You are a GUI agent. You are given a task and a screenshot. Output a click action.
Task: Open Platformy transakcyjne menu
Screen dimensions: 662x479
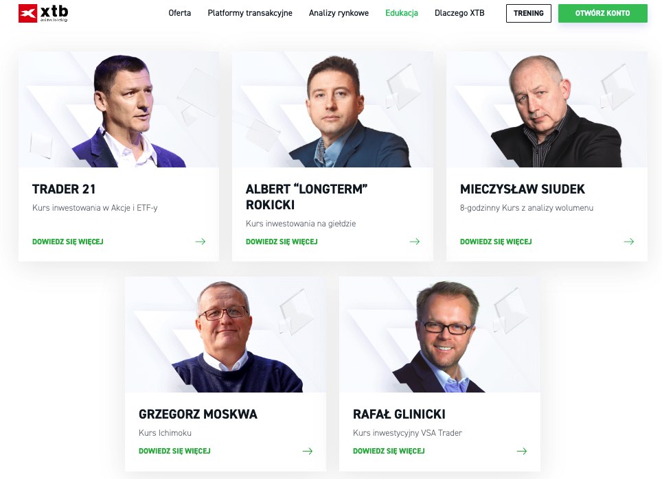[x=250, y=13]
